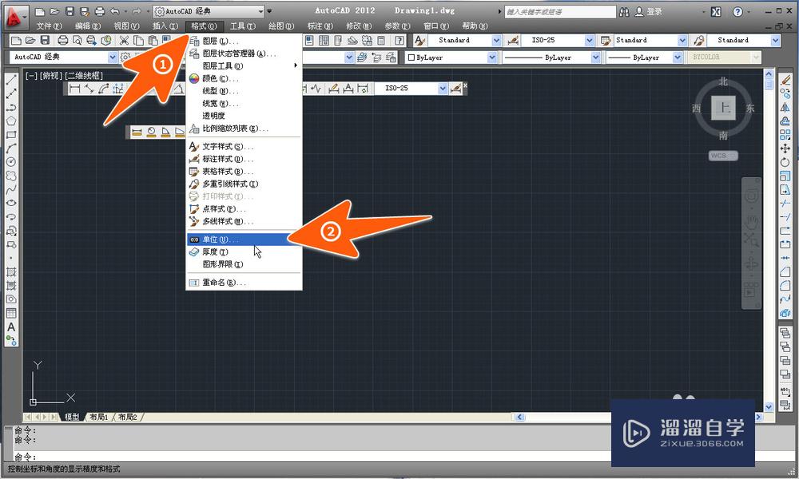Click the 上 face of the ViewCube

coord(724,108)
